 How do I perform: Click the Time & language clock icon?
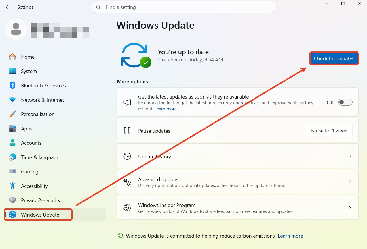tap(12, 157)
